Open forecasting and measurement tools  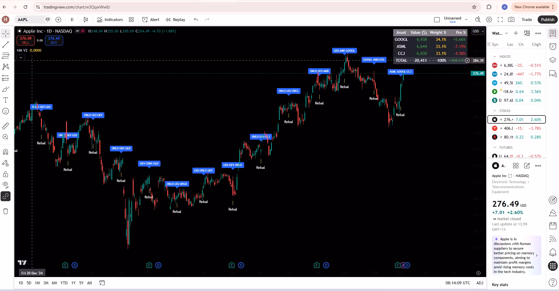point(6,78)
